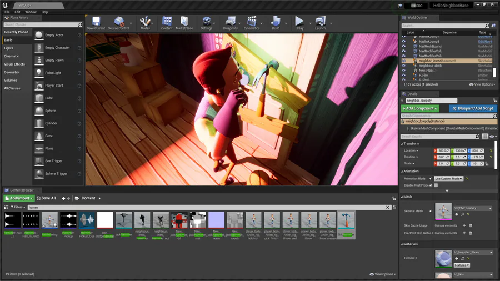Open the neighbor_lowpoly skeletal mesh dropdown
500x281 pixels.
pos(472,208)
